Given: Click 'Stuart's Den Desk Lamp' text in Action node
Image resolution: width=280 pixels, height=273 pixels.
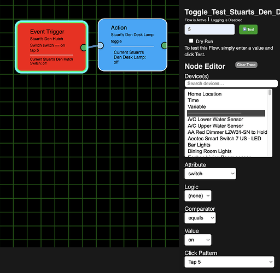Looking at the screenshot, I should [x=132, y=35].
